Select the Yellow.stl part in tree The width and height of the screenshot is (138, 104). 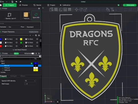coord(7,70)
